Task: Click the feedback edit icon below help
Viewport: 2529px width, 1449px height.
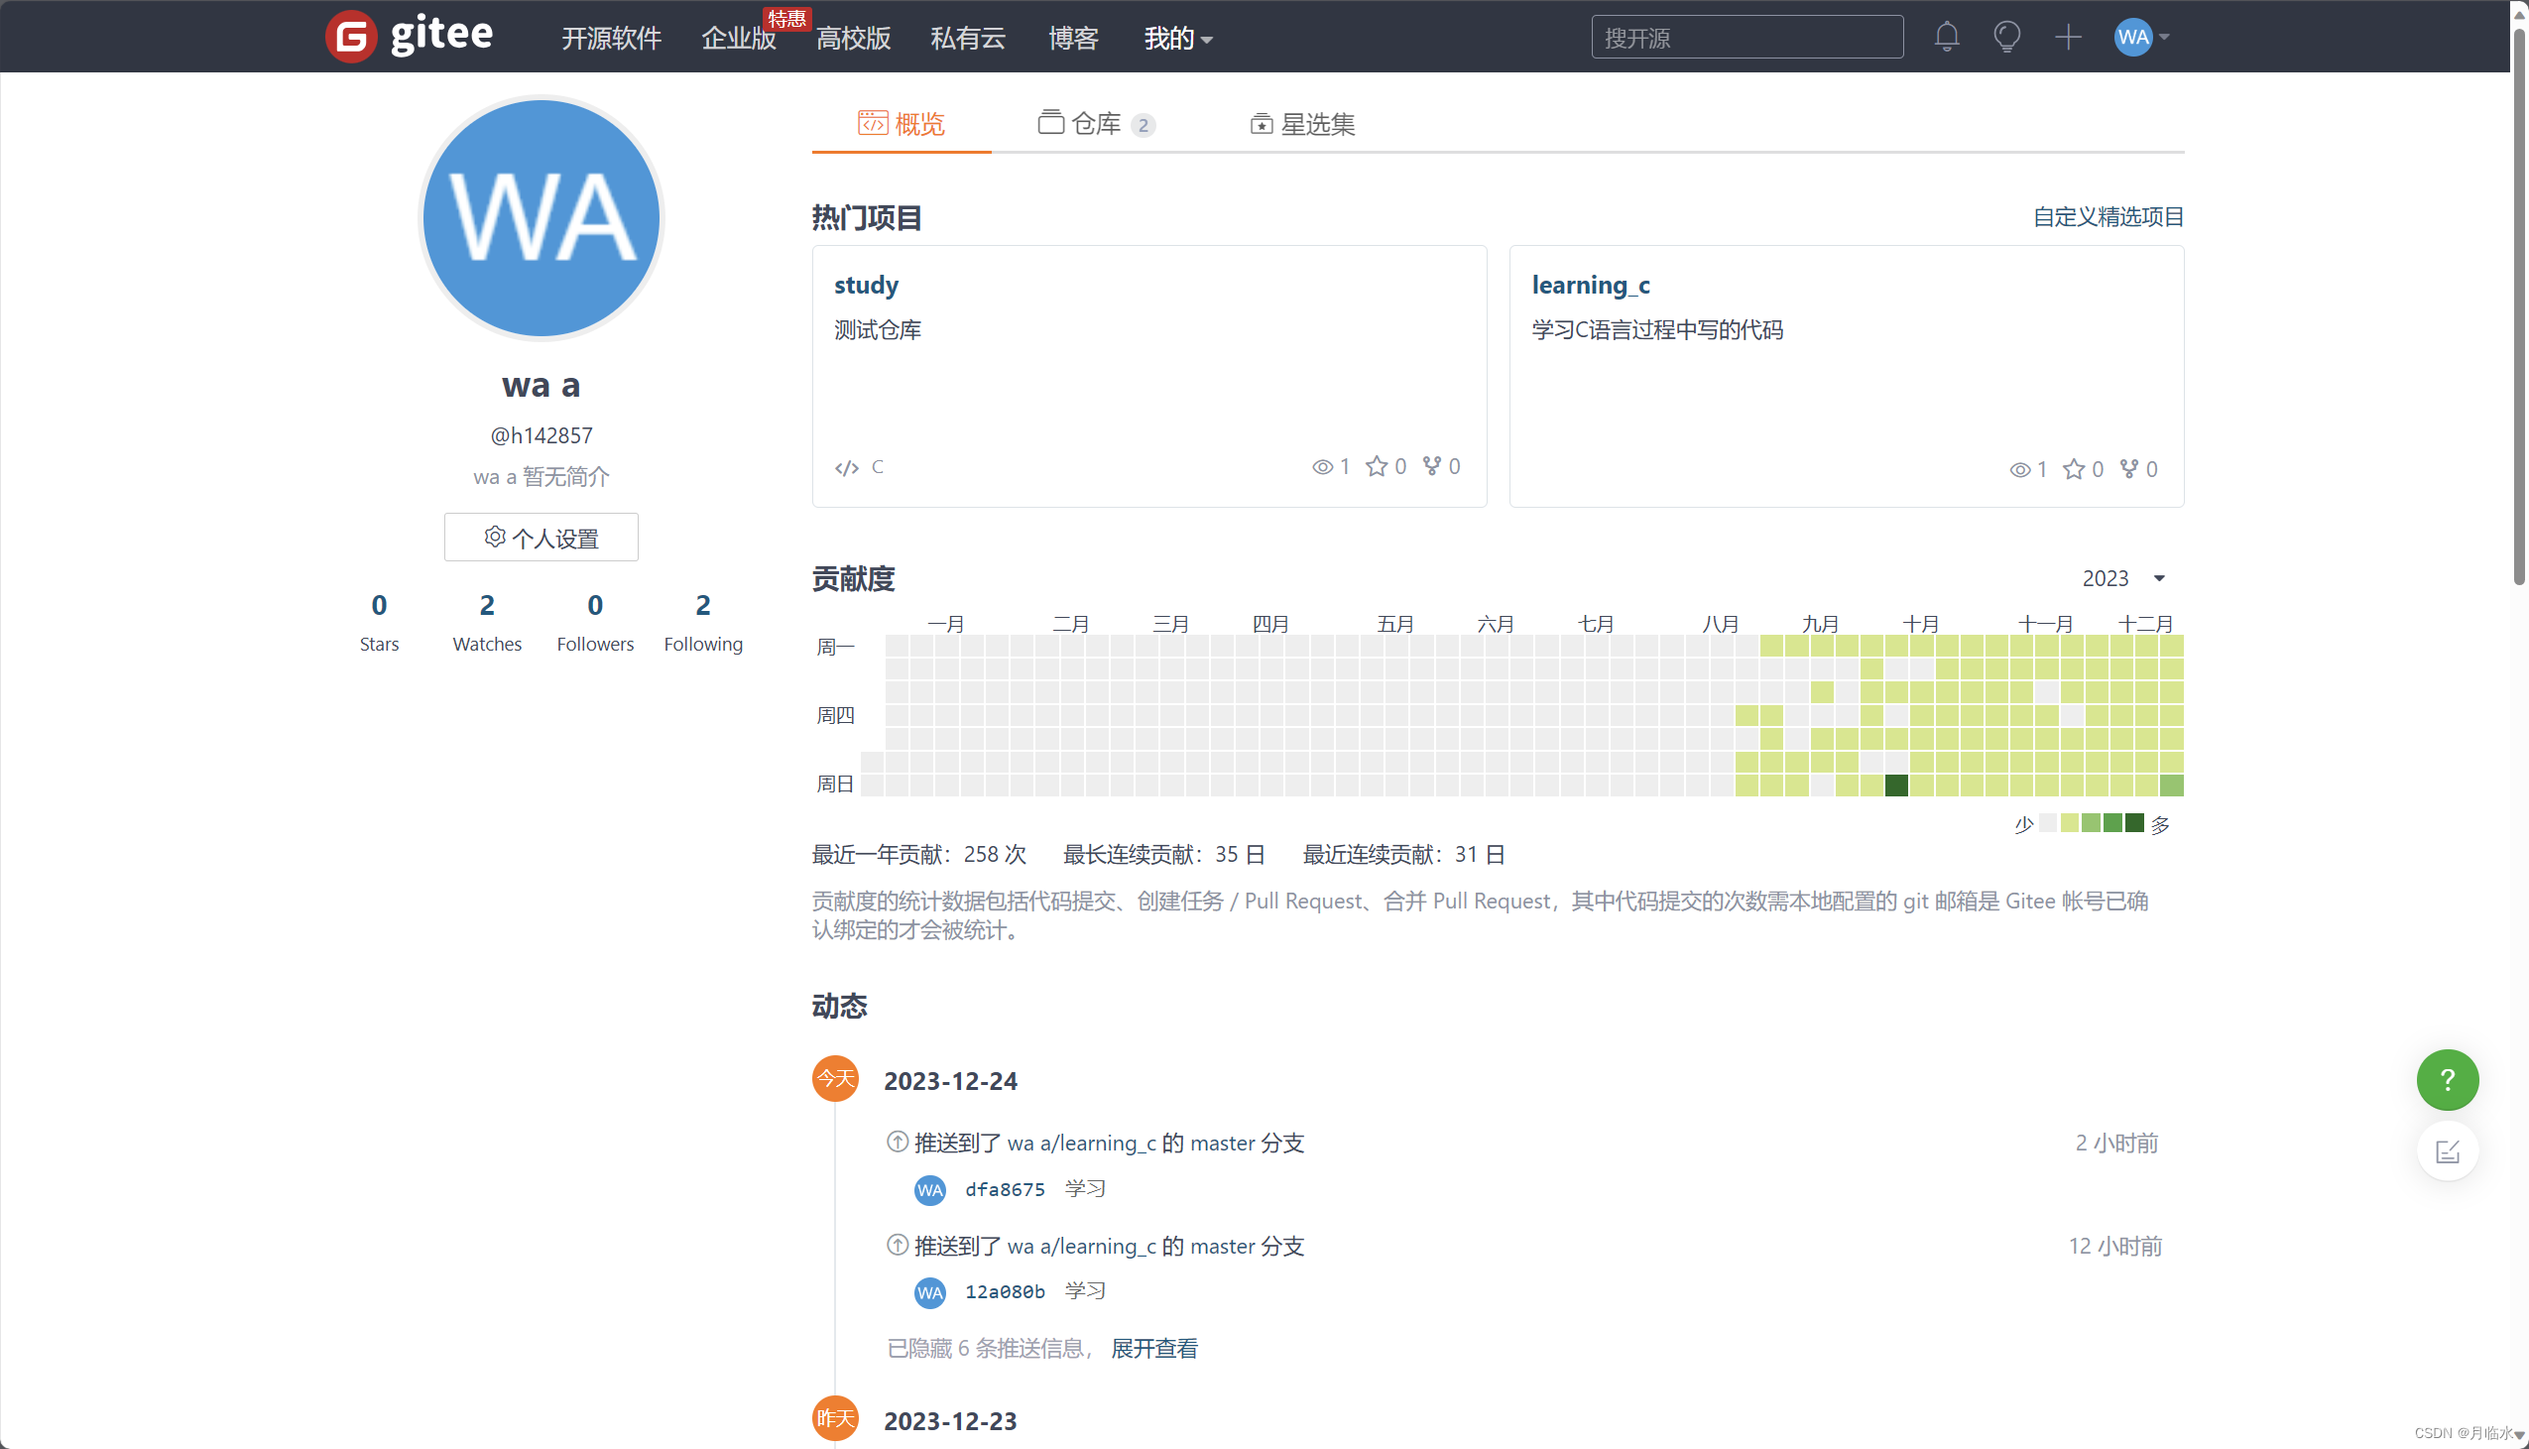Action: click(2447, 1151)
